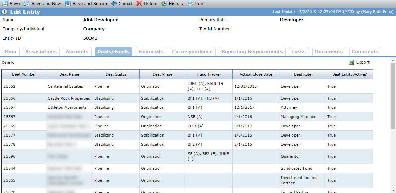
Task: Select deal number 25665
Action: pos(9,180)
